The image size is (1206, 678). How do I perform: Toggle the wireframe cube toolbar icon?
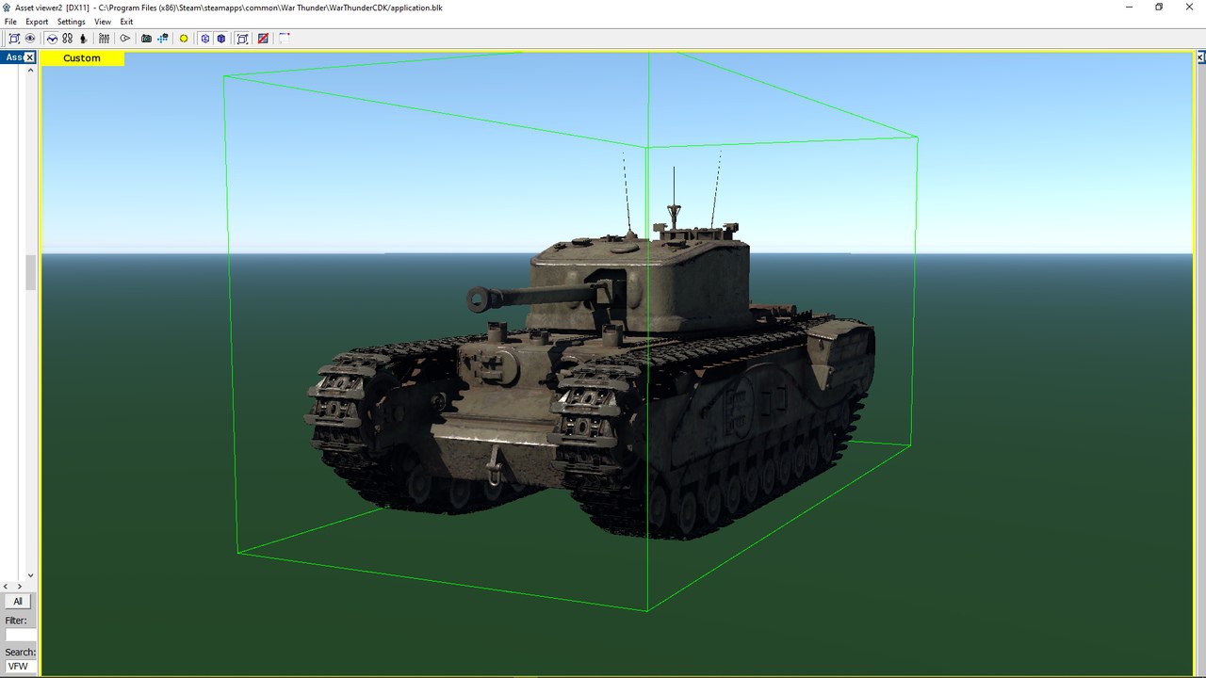[204, 39]
